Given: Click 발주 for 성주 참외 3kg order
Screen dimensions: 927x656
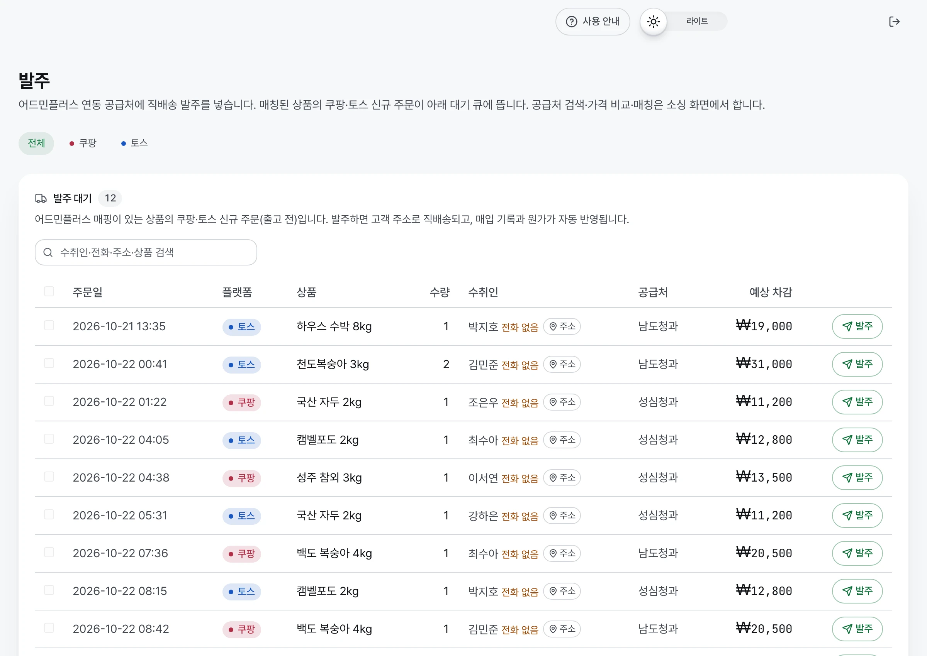Looking at the screenshot, I should click(857, 478).
